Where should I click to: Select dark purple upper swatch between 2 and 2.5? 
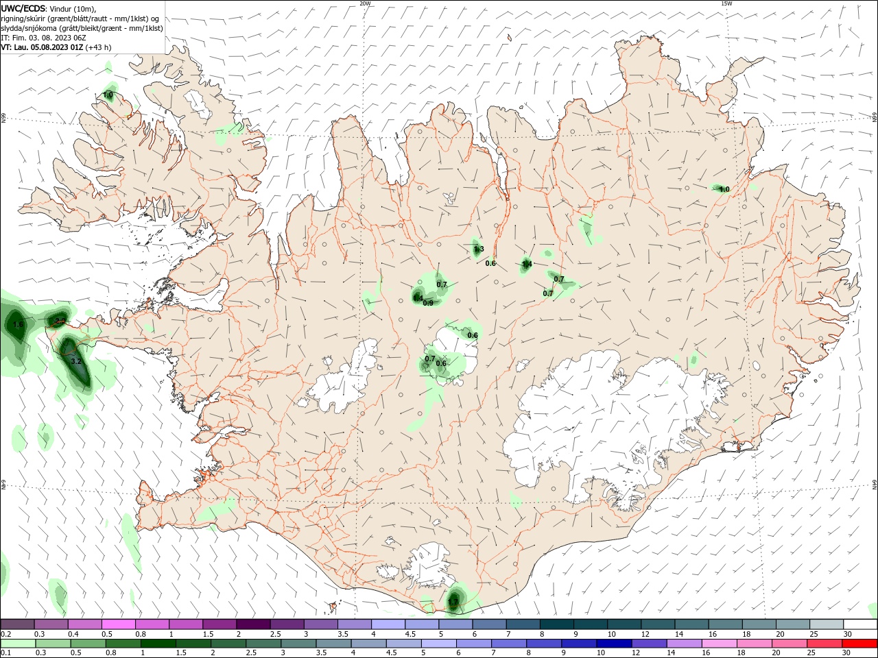pyautogui.click(x=252, y=624)
